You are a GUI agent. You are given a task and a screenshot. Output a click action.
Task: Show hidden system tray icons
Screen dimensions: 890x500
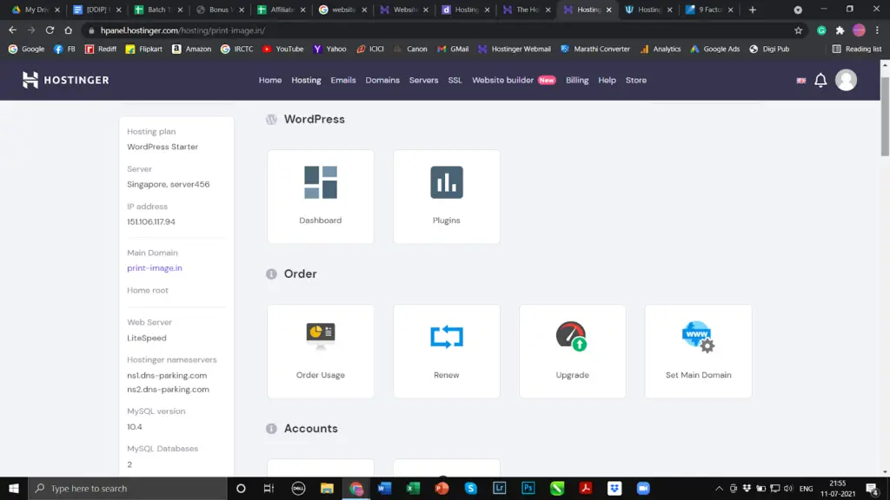pyautogui.click(x=719, y=488)
